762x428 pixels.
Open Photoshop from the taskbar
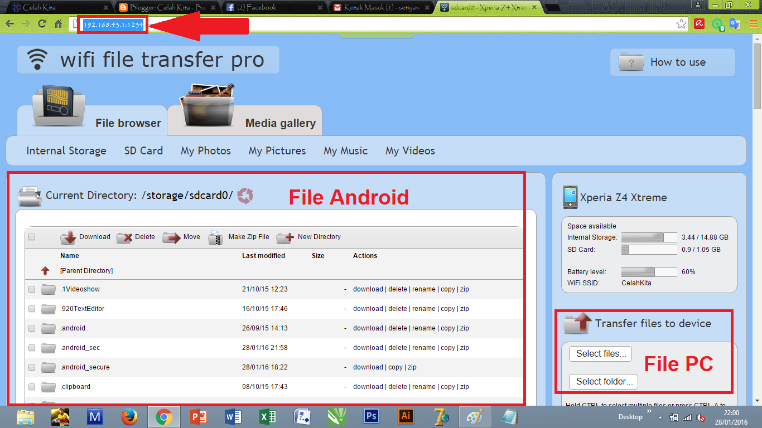pos(371,416)
